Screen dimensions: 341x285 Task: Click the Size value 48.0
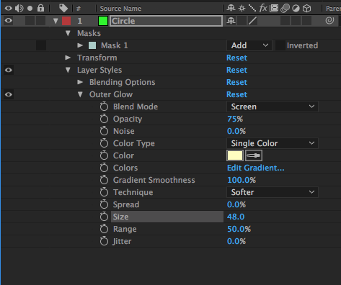(236, 217)
